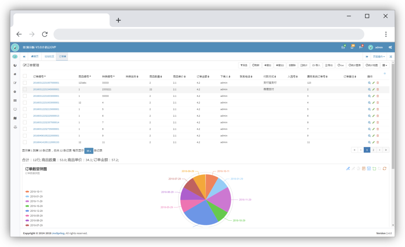Toggle the select-all checkbox in table header
This screenshot has width=405, height=247.
pos(25,76)
